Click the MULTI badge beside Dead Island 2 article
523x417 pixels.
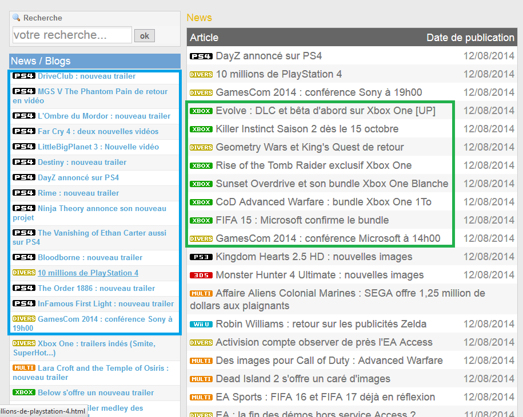click(x=201, y=379)
